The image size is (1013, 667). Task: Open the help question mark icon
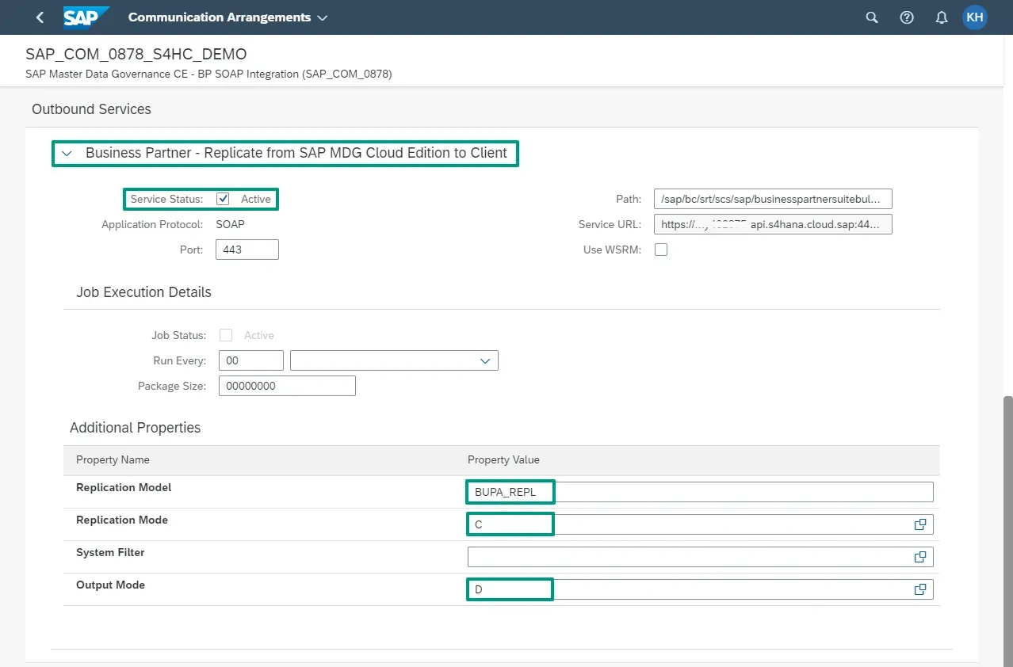coord(907,17)
